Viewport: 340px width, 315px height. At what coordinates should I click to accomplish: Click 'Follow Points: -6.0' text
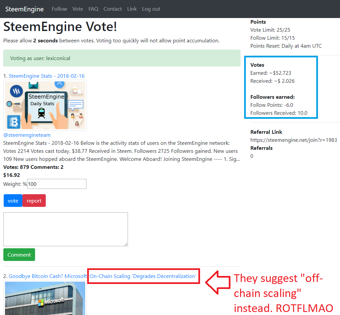272,105
